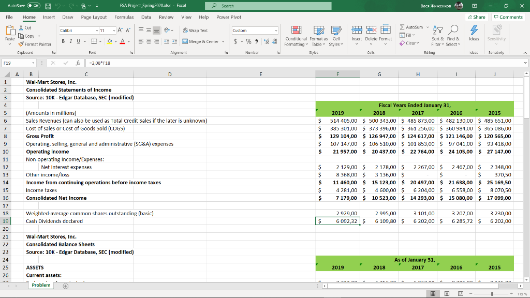
Task: Toggle Center horizontal alignment
Action: click(x=149, y=41)
